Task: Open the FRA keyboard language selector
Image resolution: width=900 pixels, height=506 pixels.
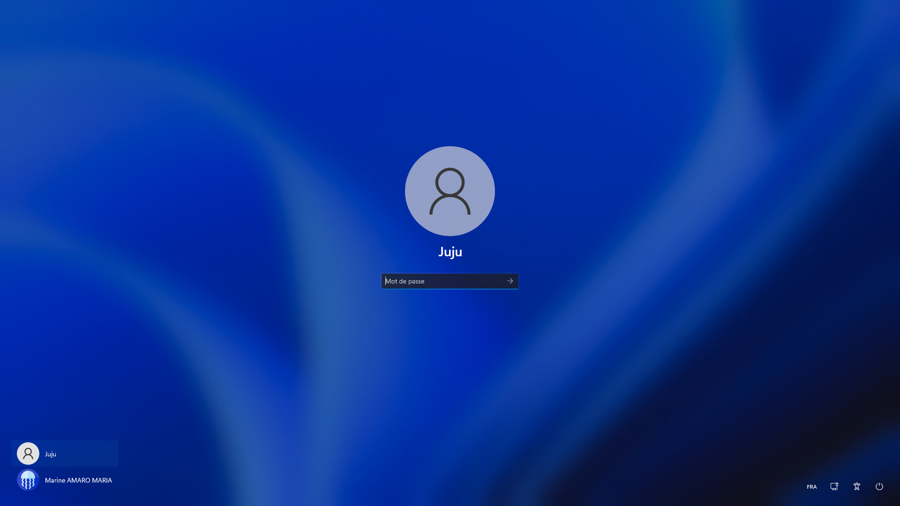Action: click(x=812, y=487)
